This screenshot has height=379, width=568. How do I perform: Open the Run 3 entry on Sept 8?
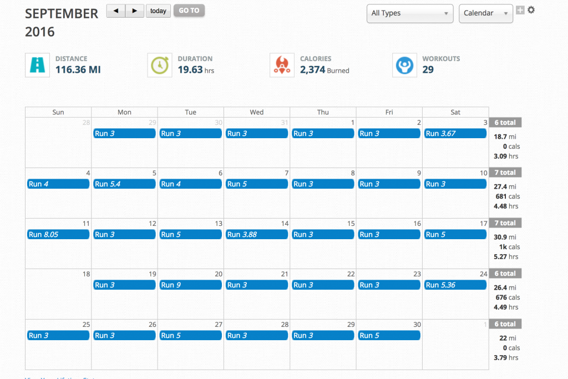(x=323, y=184)
